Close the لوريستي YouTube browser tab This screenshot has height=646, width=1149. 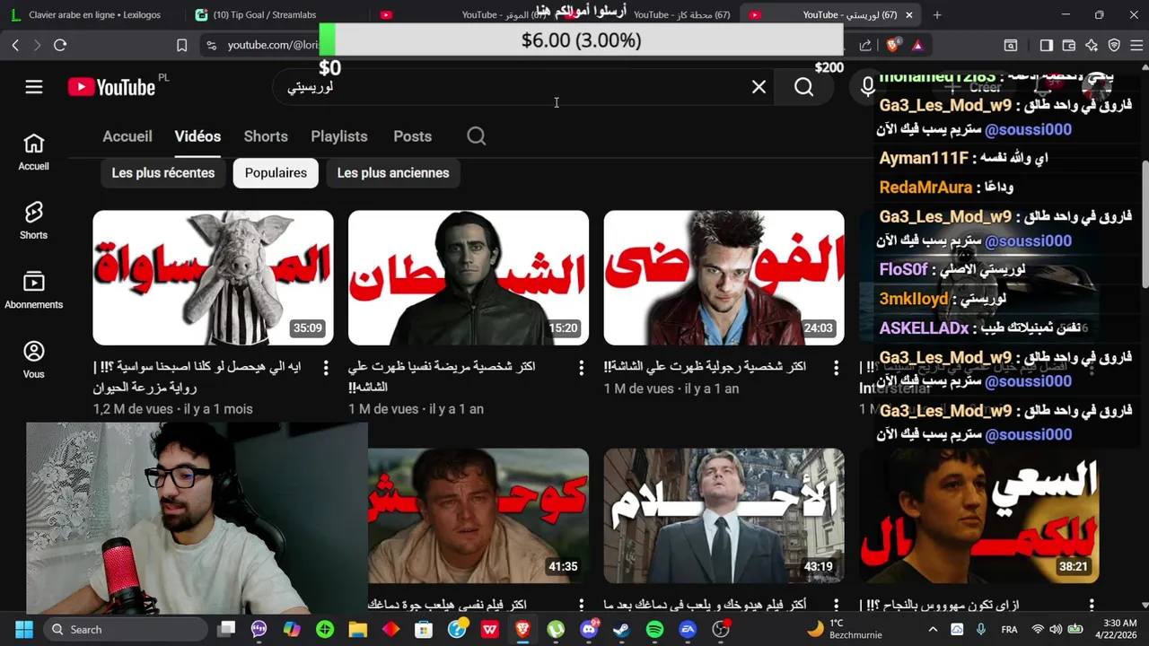908,14
